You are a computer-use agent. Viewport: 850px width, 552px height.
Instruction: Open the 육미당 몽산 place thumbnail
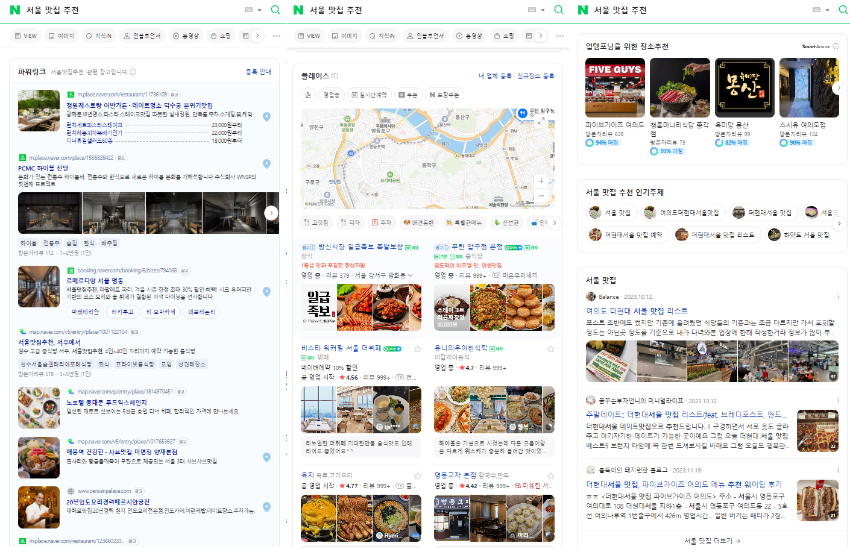745,88
